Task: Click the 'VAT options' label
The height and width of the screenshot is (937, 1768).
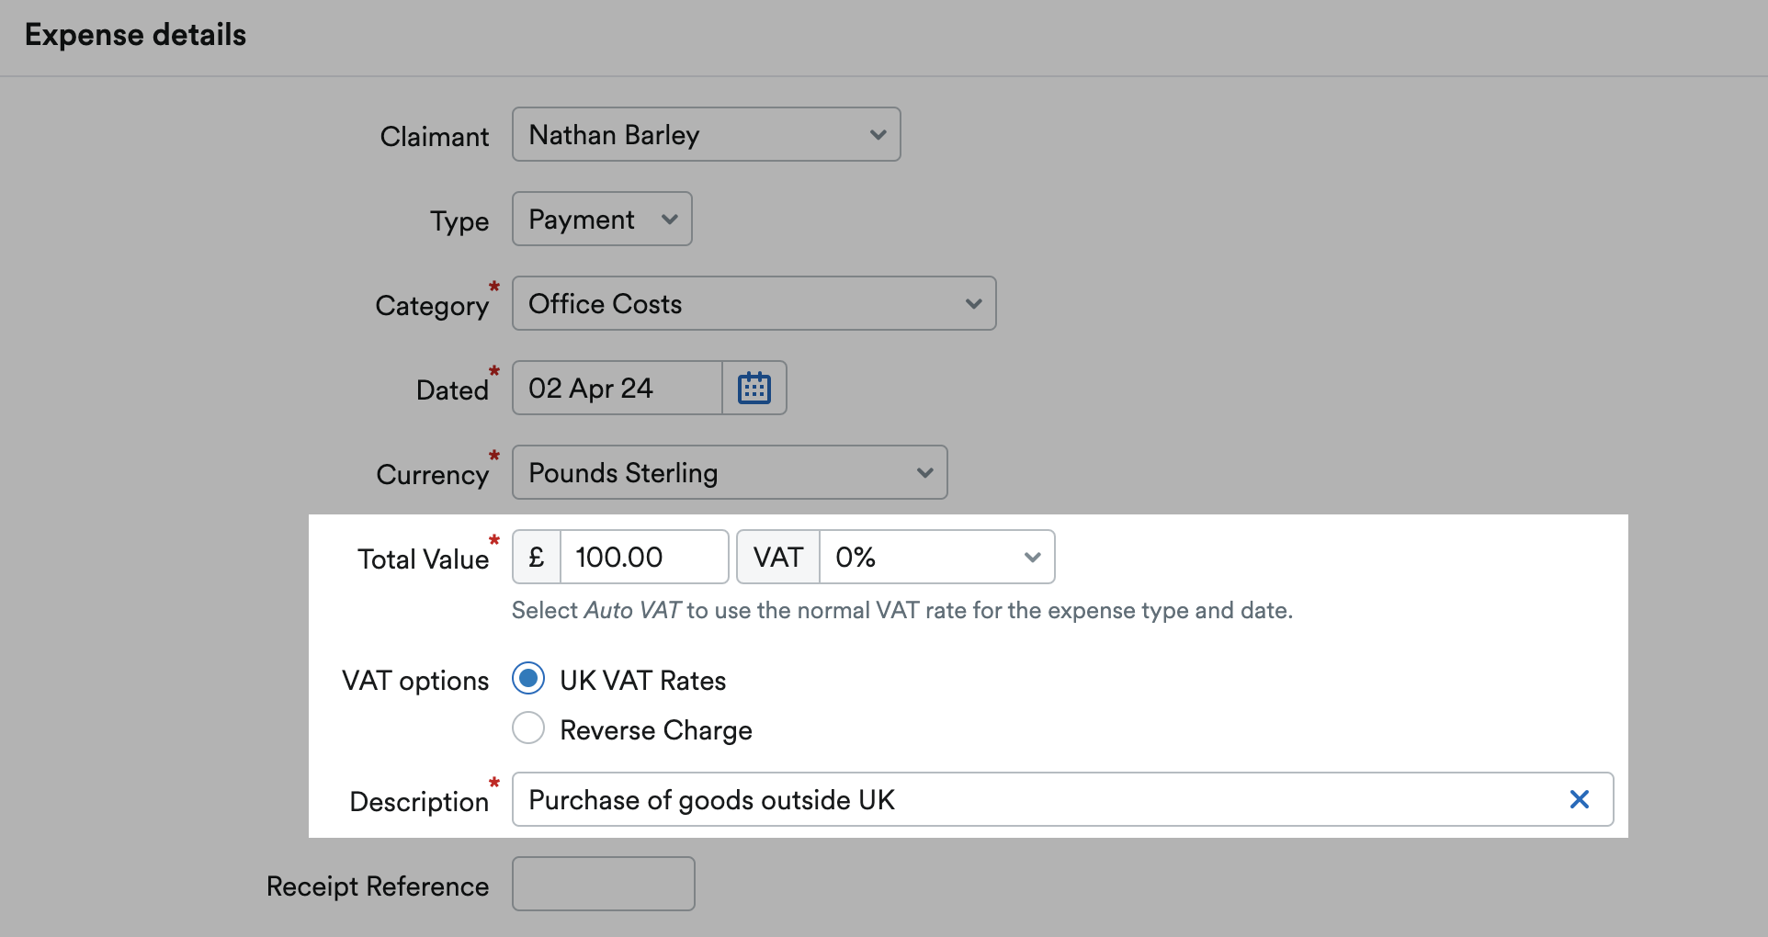Action: coord(415,681)
